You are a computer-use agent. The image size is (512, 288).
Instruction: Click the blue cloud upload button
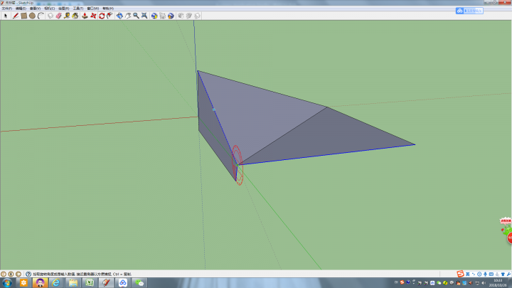(x=460, y=11)
